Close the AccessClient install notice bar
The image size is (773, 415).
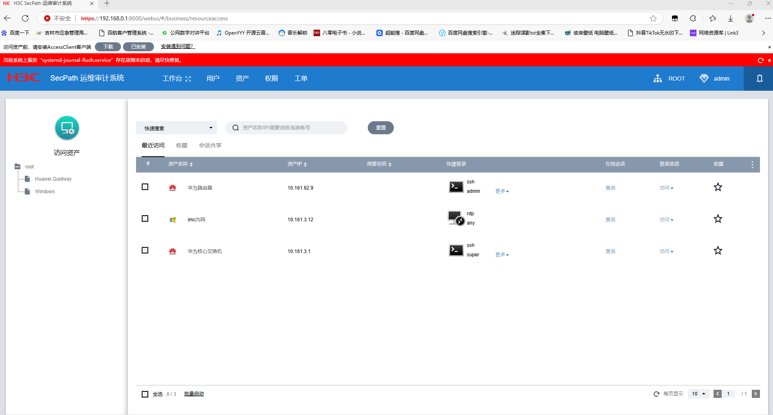pos(769,47)
